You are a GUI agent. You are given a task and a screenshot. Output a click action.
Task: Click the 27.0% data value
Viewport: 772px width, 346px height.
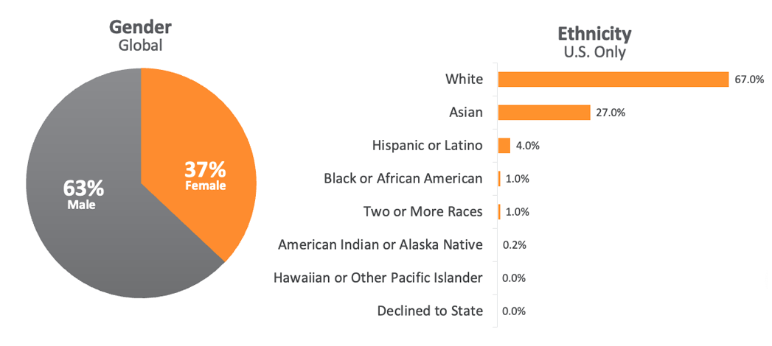(x=611, y=113)
